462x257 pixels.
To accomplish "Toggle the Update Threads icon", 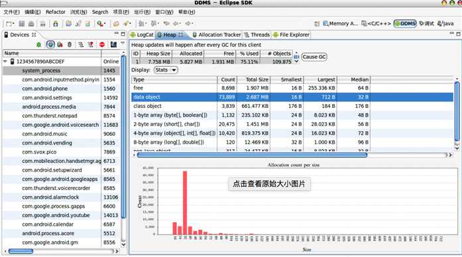I will point(80,45).
